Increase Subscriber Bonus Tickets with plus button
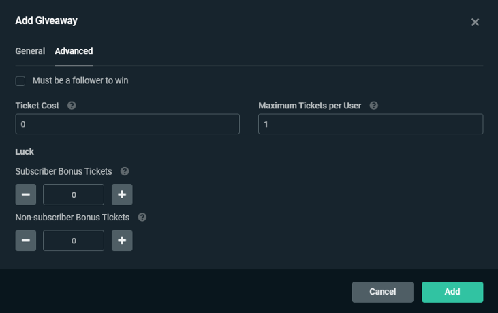The height and width of the screenshot is (313, 498). 122,194
